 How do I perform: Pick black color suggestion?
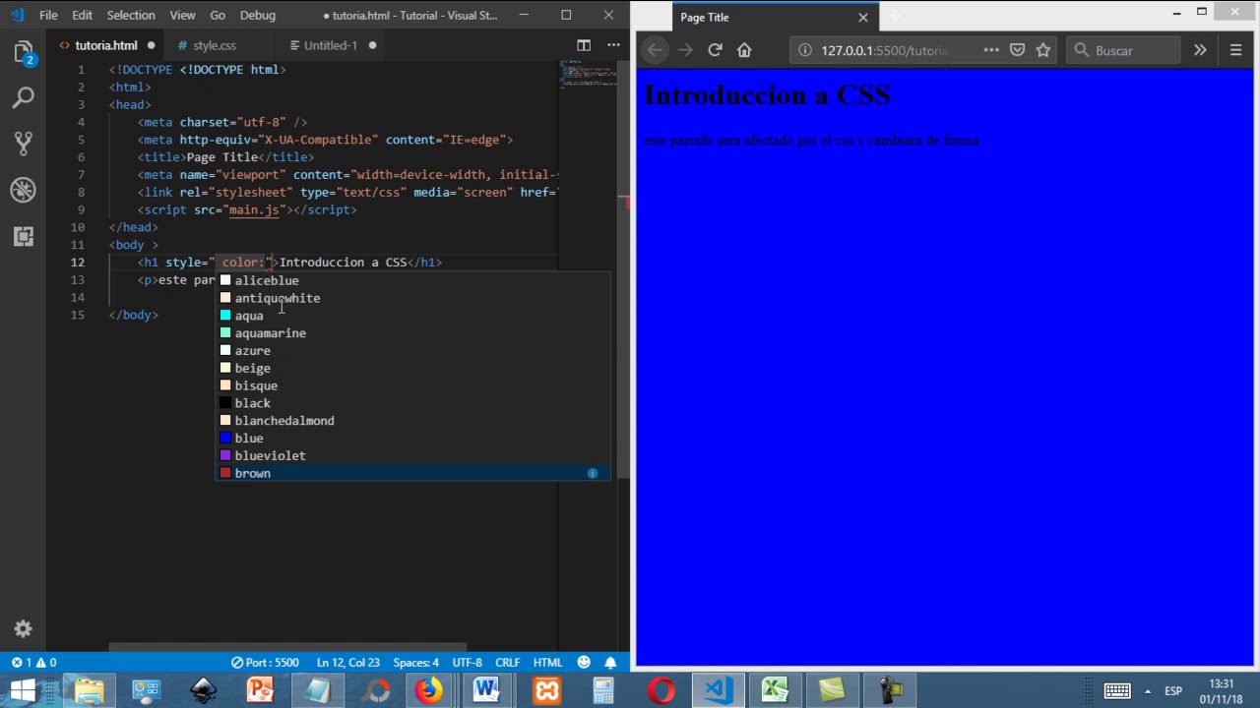click(x=412, y=403)
